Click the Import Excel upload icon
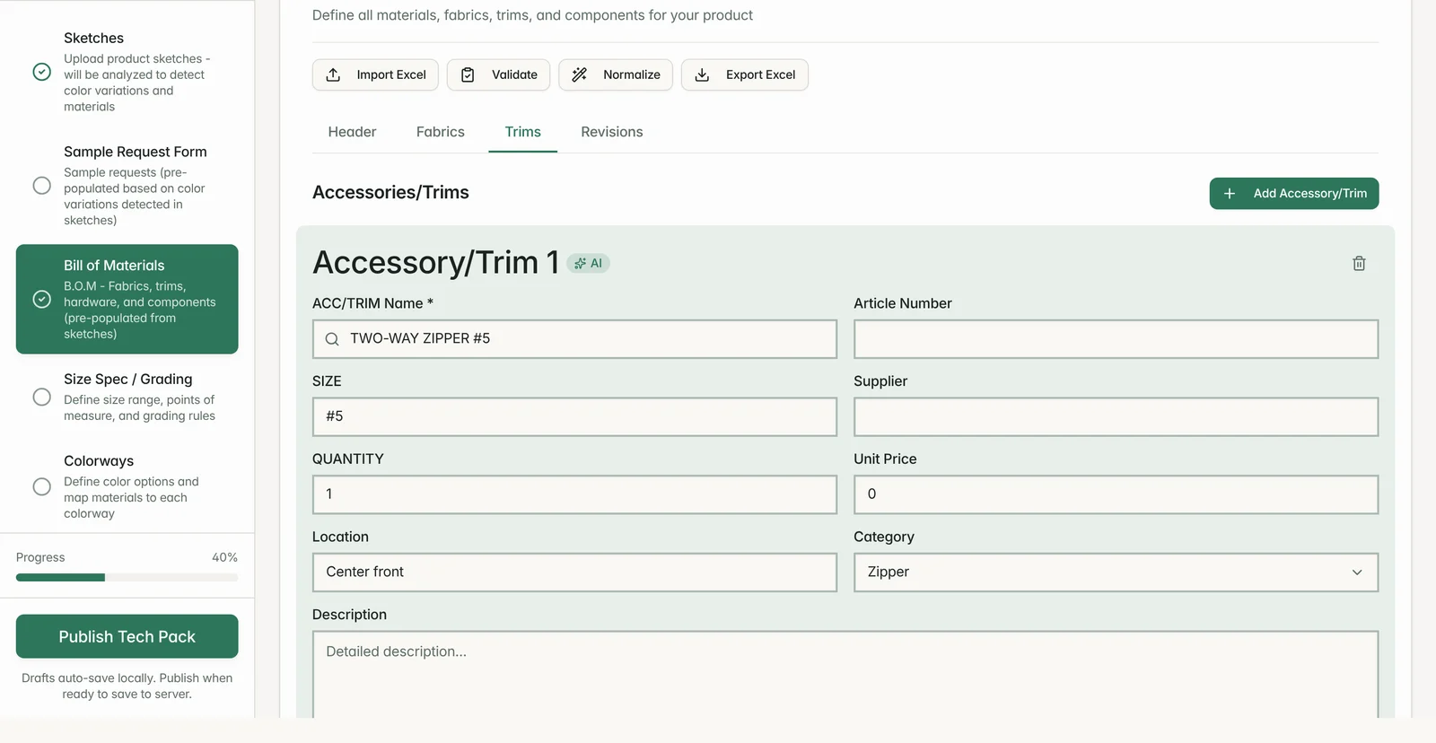Image resolution: width=1436 pixels, height=743 pixels. pos(333,74)
